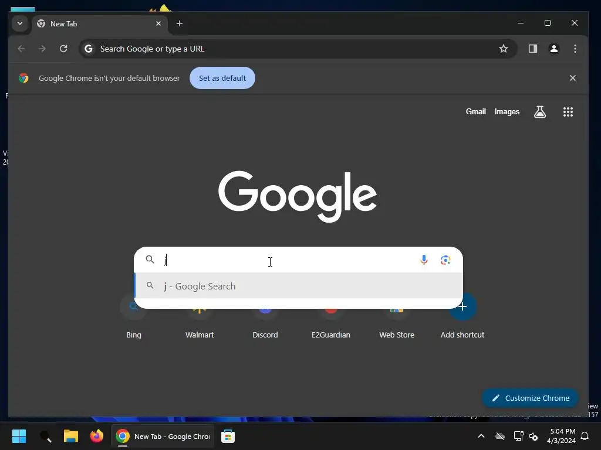
Task: Open the notification bell
Action: [x=585, y=436]
